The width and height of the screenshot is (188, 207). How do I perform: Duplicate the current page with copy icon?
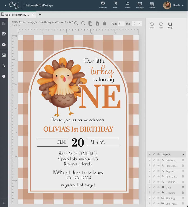[90, 23]
